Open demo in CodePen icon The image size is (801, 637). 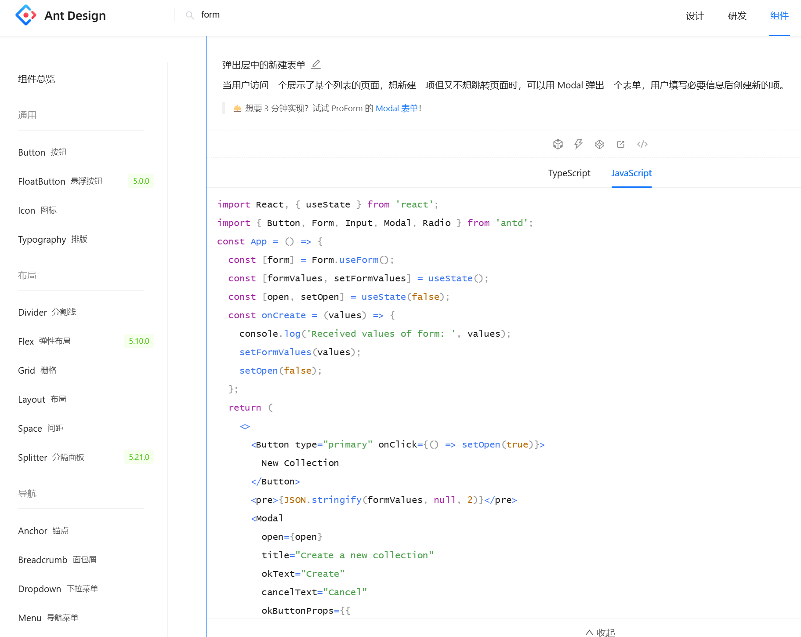pos(599,144)
